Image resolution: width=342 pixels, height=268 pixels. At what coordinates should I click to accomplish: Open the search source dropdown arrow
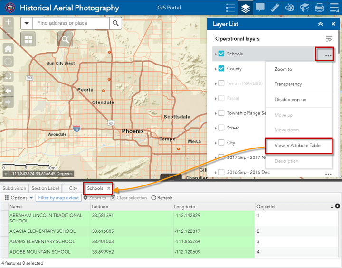27,23
